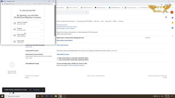
Task: Click Import mail and contacts link
Action: [x=64, y=34]
